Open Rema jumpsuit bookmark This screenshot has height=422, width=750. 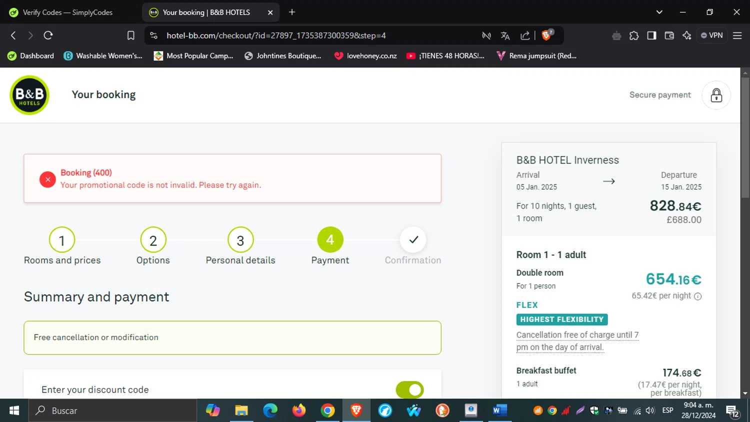536,56
